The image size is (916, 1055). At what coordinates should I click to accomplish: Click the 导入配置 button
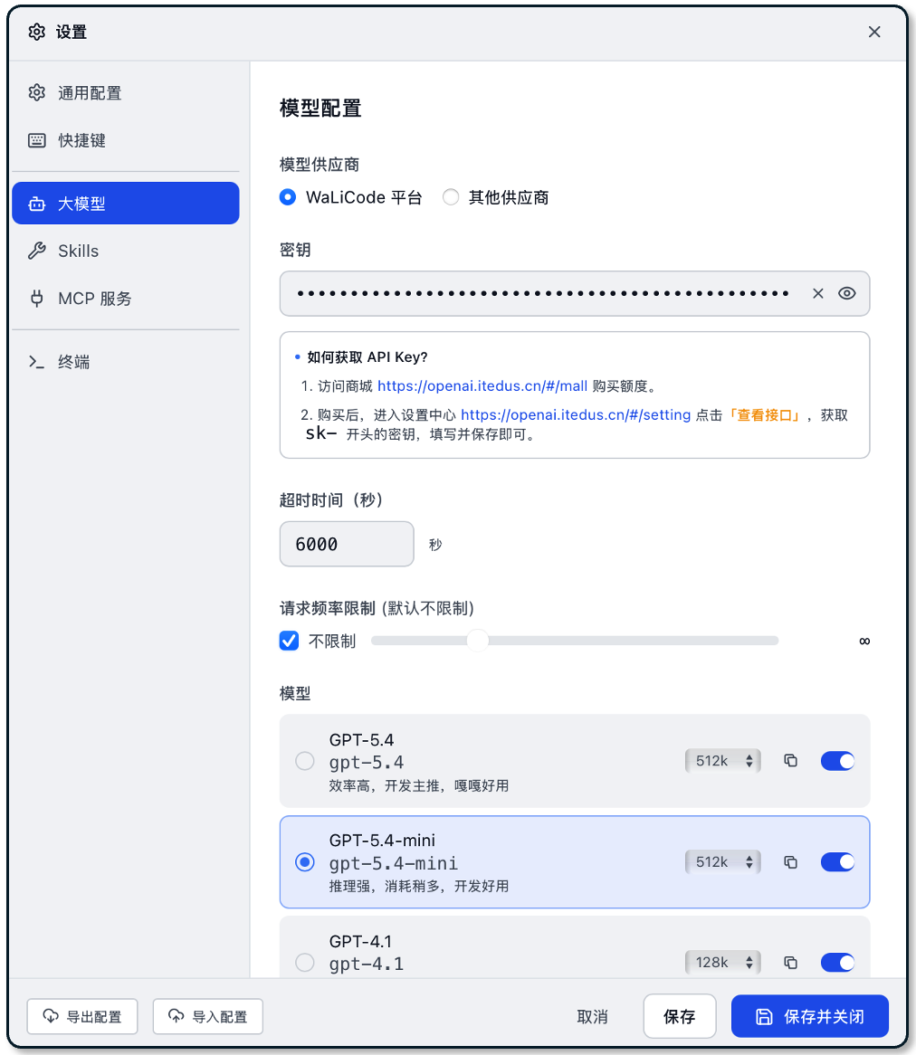(208, 1017)
